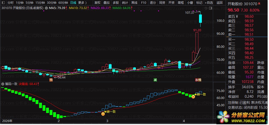269x125 pixels.
Task: Open 多股 multi-stock view
Action: click(x=116, y=3)
